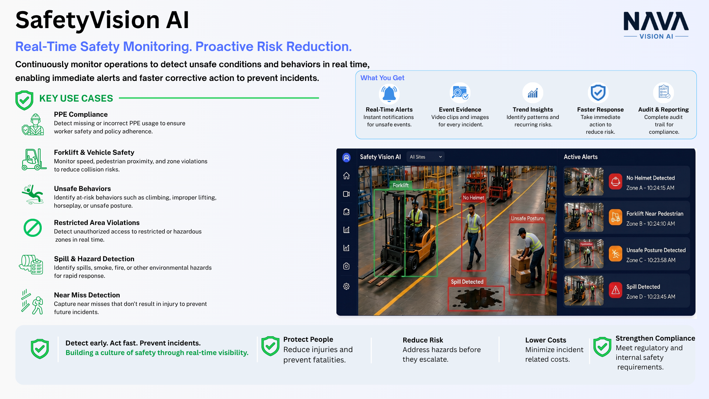709x399 pixels.
Task: Click the 'Event Evidence' label
Action: pos(460,110)
